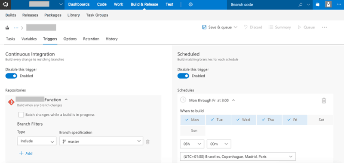
Task: Open more actions ellipsis beside Queue
Action: pyautogui.click(x=325, y=28)
